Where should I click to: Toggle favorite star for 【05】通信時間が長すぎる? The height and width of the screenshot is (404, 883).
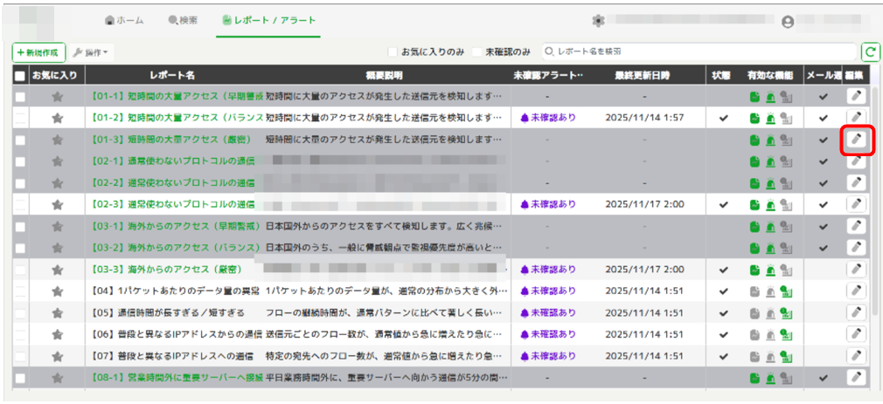(57, 313)
